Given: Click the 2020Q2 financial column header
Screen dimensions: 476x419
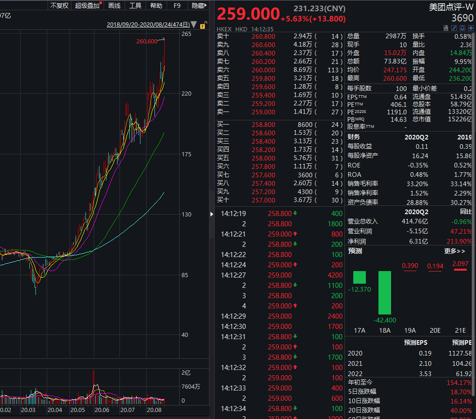Looking at the screenshot, I should [416, 137].
